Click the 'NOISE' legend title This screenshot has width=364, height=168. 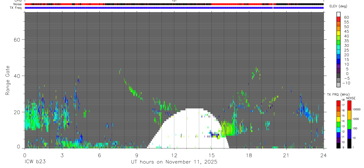click(x=351, y=98)
